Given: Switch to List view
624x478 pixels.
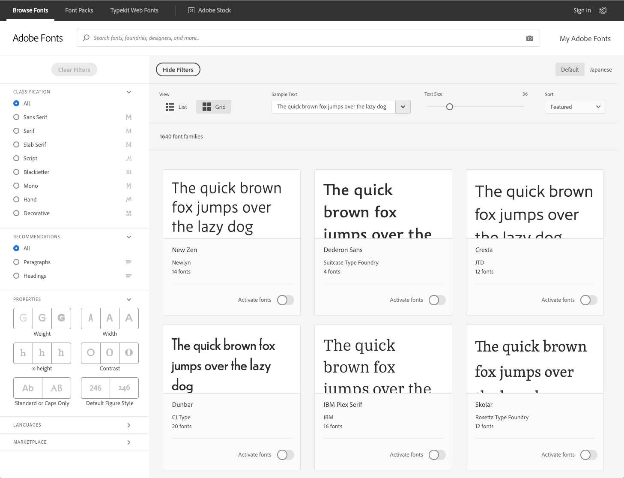Looking at the screenshot, I should coord(176,107).
